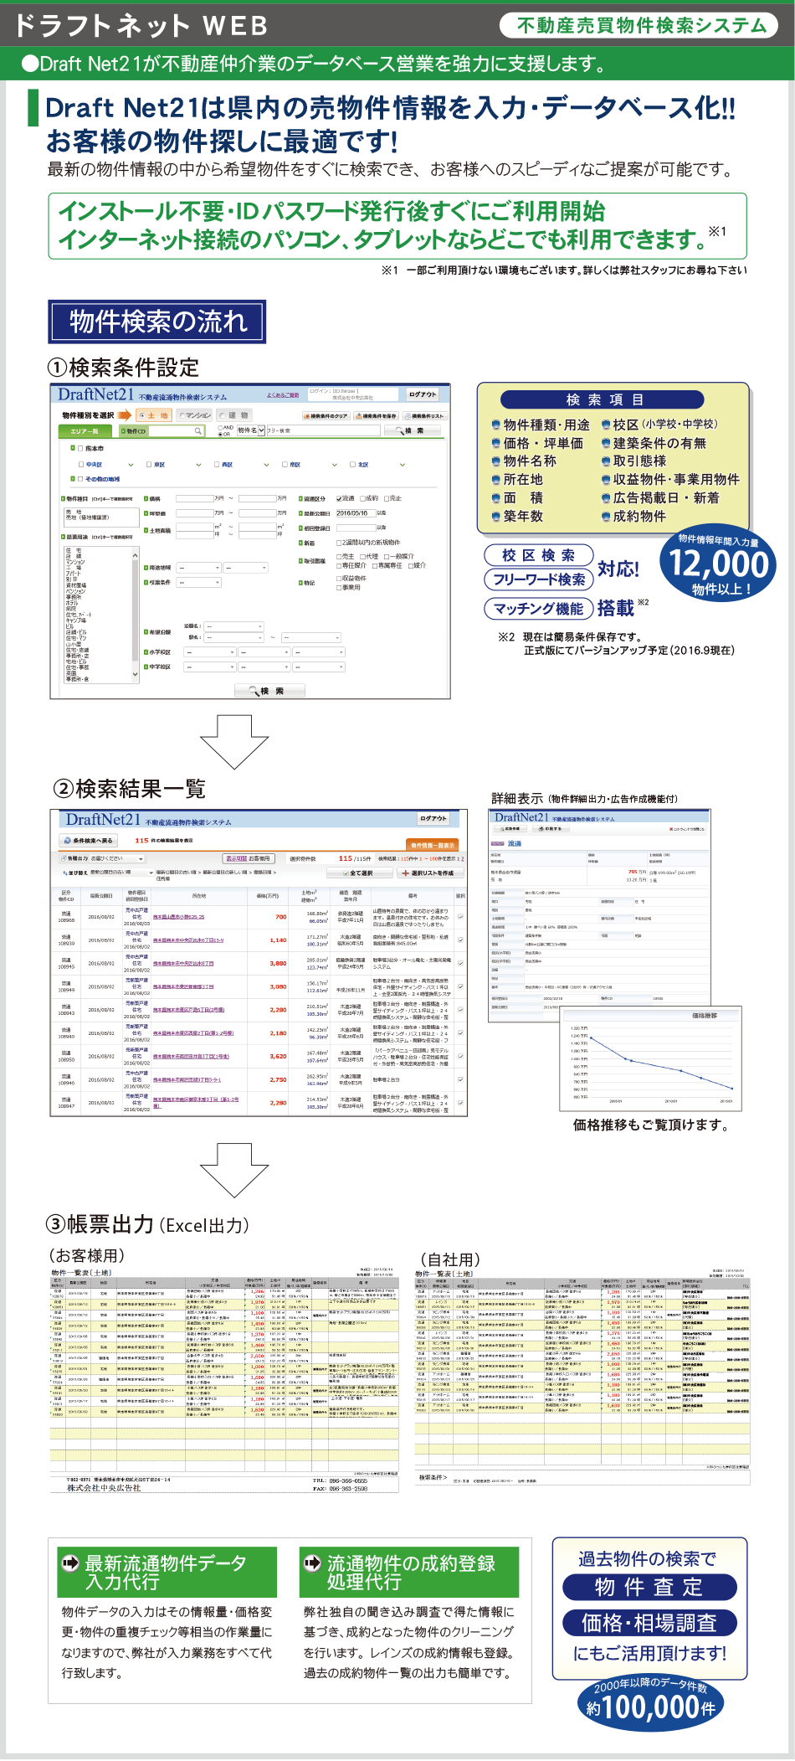Click the 価格推移 price chart thumbnail
This screenshot has width=795, height=1761.
click(x=649, y=1060)
